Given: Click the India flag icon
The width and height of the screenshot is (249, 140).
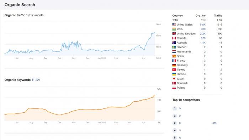Looking at the screenshot, I should (x=174, y=29).
